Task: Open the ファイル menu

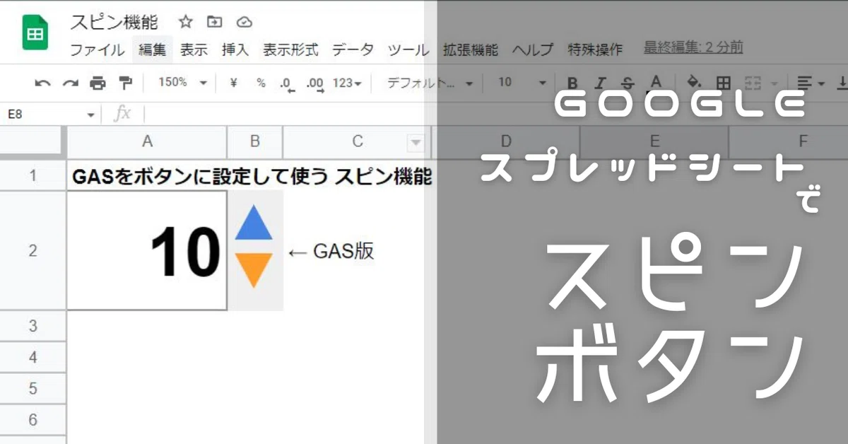Action: (x=98, y=49)
